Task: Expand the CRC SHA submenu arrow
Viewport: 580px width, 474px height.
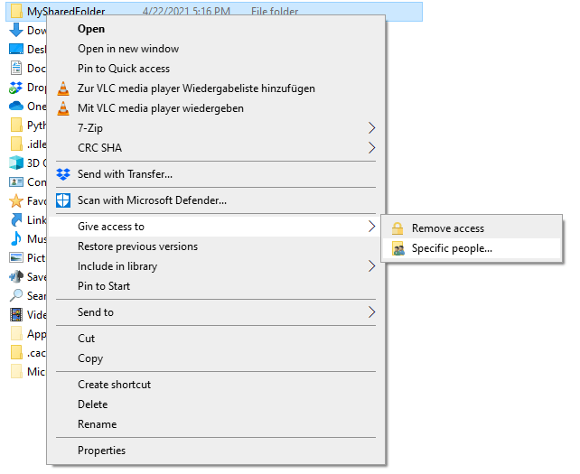Action: 371,148
